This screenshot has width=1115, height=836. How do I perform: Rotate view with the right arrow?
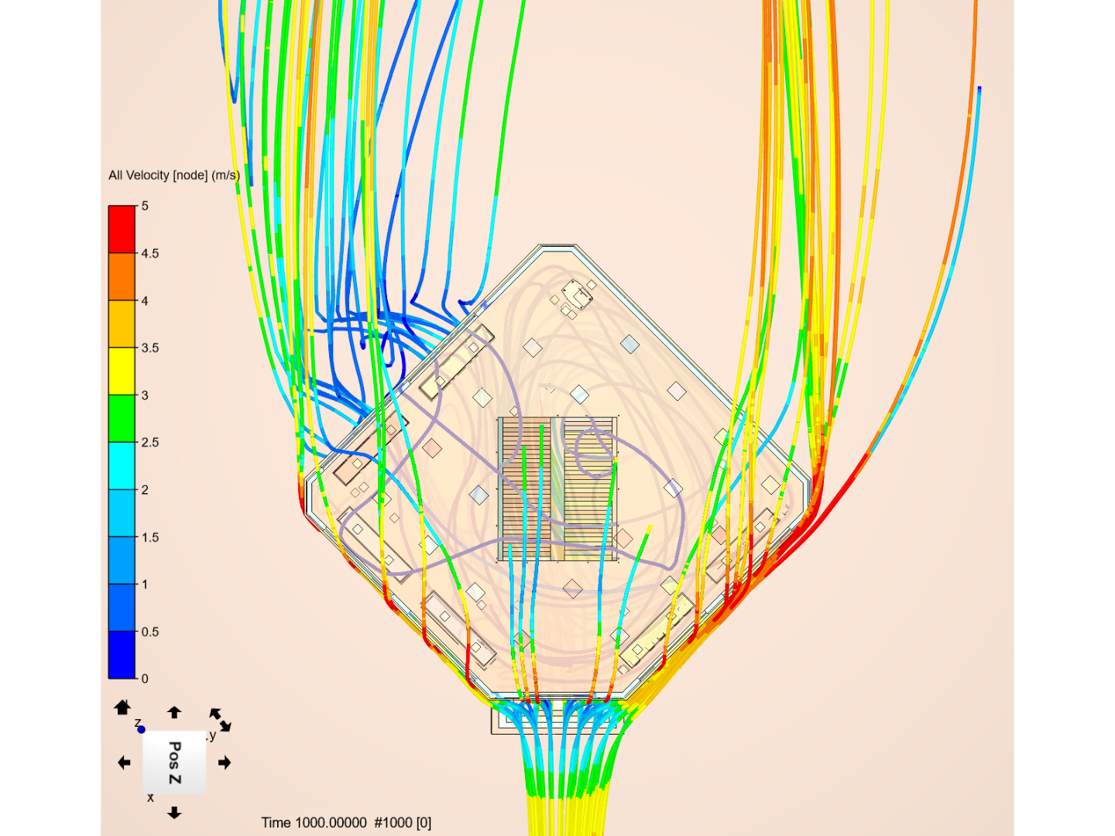[225, 762]
